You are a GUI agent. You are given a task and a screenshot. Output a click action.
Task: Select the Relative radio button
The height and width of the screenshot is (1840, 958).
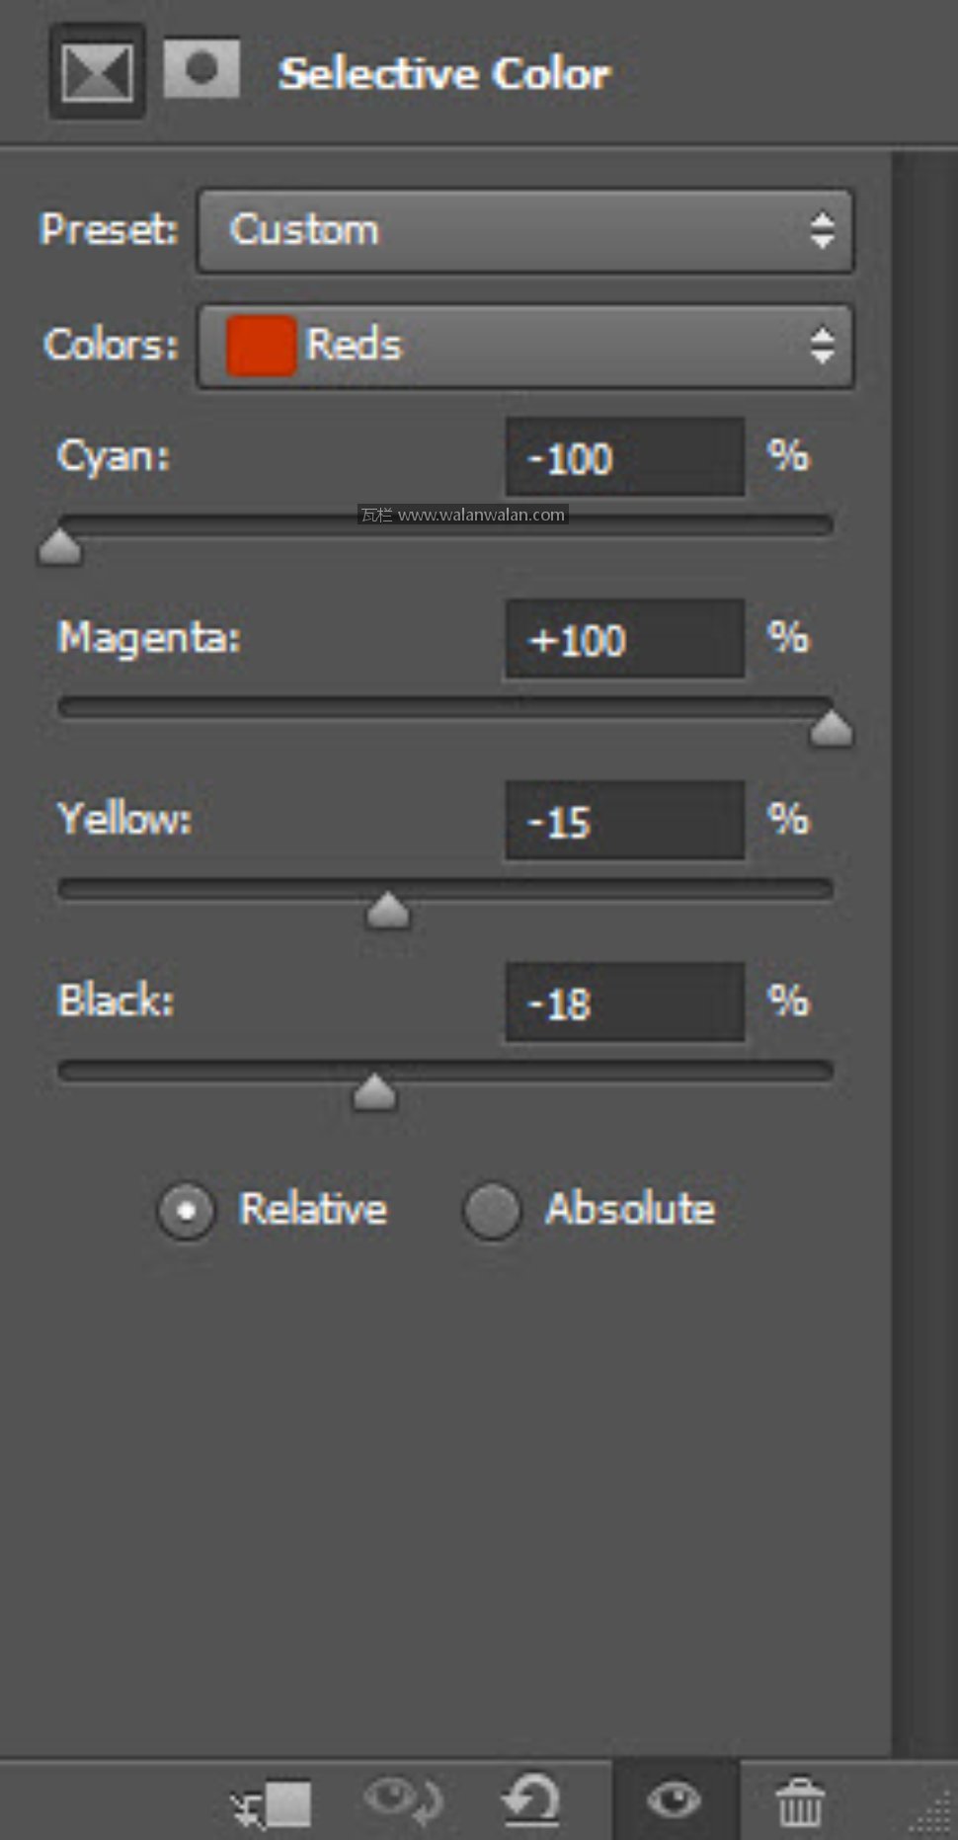(x=186, y=1211)
